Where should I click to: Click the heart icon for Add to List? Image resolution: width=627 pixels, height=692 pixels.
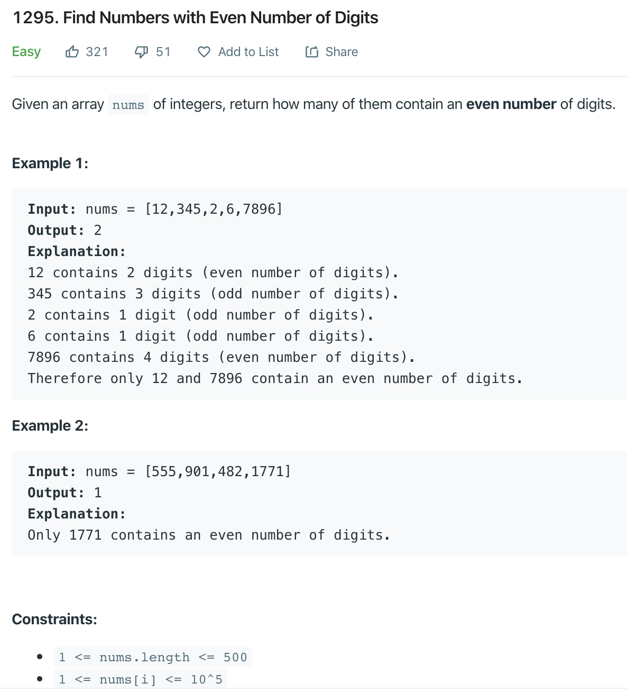(204, 52)
